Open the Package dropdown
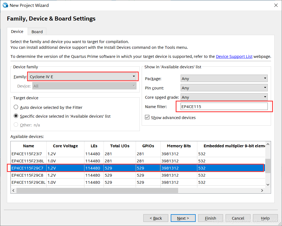Viewport: 282px width, 226px height. pos(224,79)
